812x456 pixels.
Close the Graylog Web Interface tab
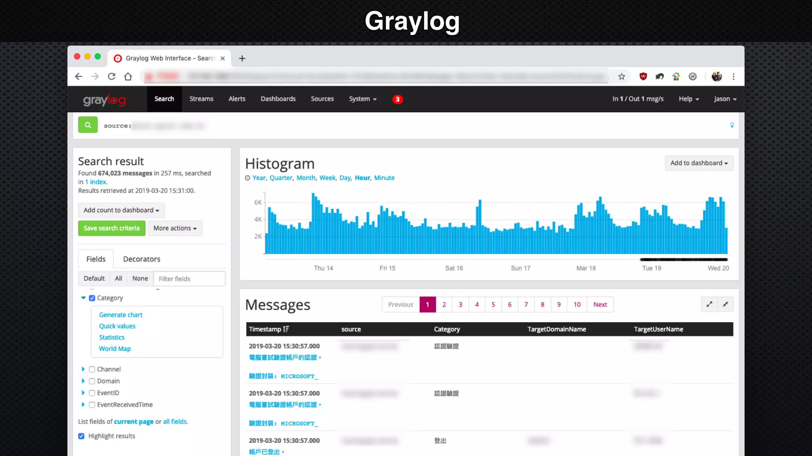point(223,59)
